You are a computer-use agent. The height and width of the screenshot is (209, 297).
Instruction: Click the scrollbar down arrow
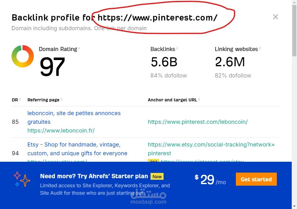294,206
